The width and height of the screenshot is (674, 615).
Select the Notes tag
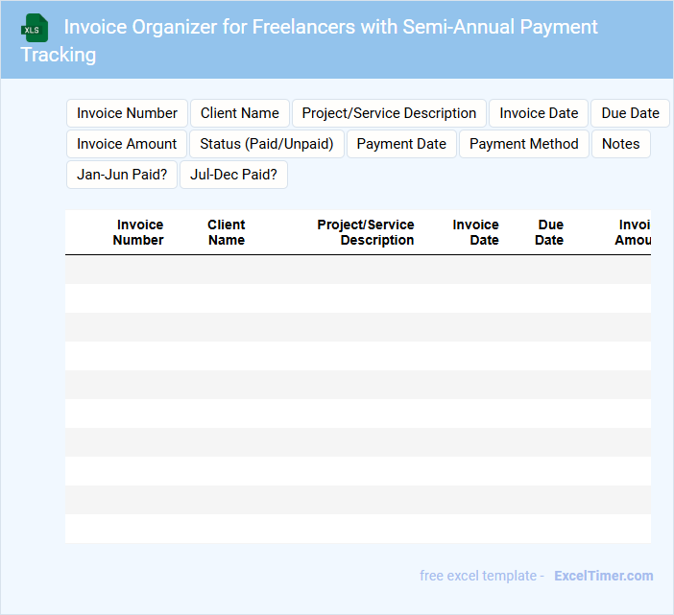coord(621,144)
